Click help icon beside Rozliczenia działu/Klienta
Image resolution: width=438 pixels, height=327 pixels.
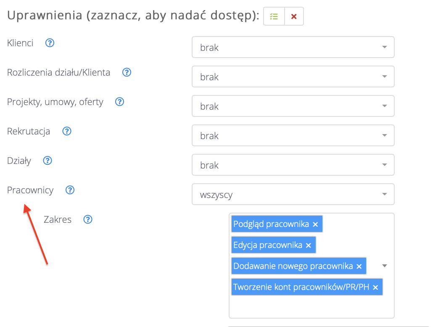(x=127, y=72)
